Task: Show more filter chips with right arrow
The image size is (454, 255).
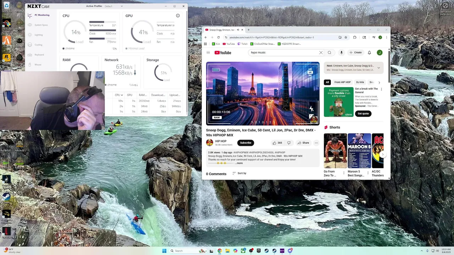Action: pyautogui.click(x=379, y=82)
